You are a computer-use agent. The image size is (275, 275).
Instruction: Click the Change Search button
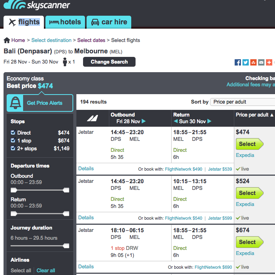coord(109,62)
